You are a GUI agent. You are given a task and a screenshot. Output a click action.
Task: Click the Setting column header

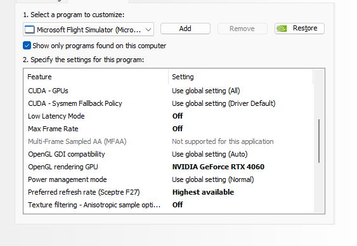pyautogui.click(x=183, y=77)
